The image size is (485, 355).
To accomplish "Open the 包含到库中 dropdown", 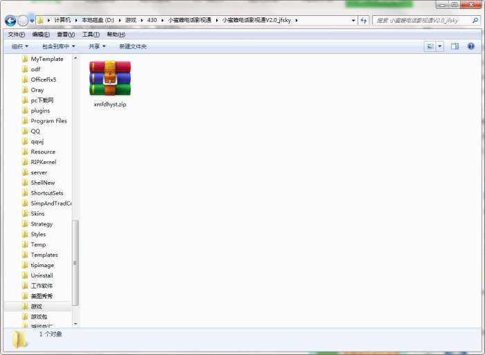I will click(58, 46).
